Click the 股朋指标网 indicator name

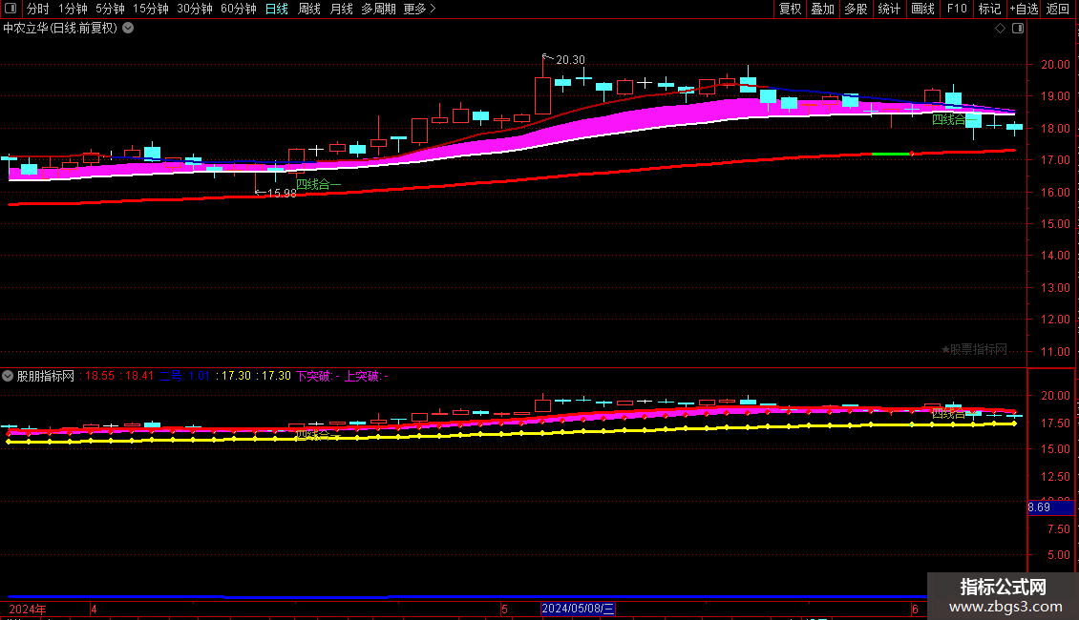(46, 376)
